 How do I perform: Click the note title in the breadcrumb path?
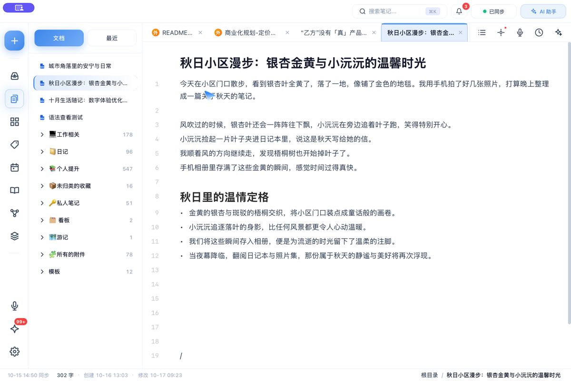point(503,375)
